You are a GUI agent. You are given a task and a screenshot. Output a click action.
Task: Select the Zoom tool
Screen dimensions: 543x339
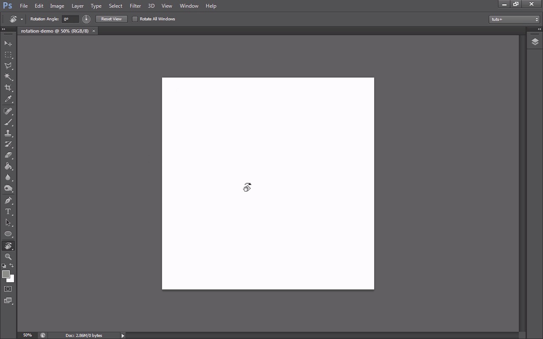tap(8, 257)
